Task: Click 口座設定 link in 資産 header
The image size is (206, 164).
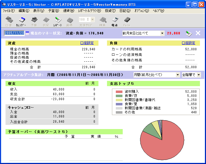Action: [x=87, y=43]
